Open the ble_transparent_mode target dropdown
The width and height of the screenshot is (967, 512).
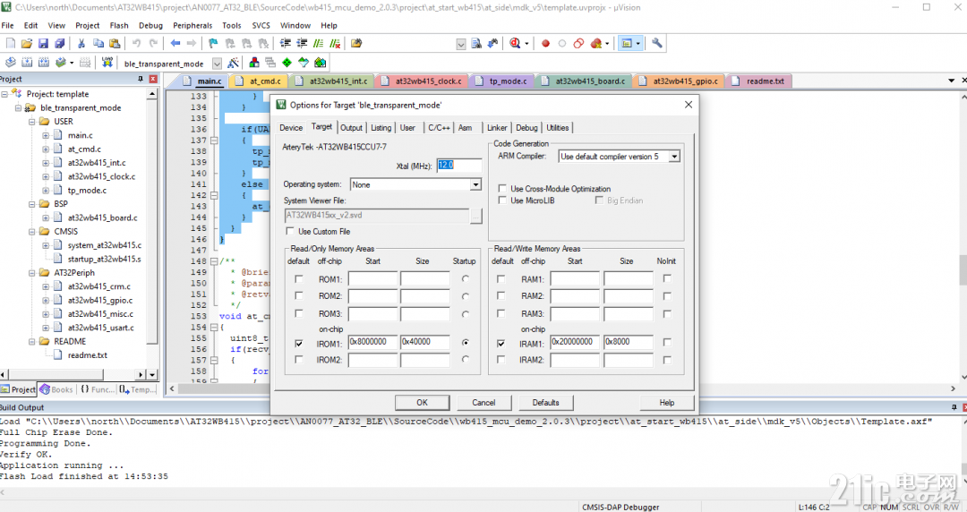coord(217,64)
